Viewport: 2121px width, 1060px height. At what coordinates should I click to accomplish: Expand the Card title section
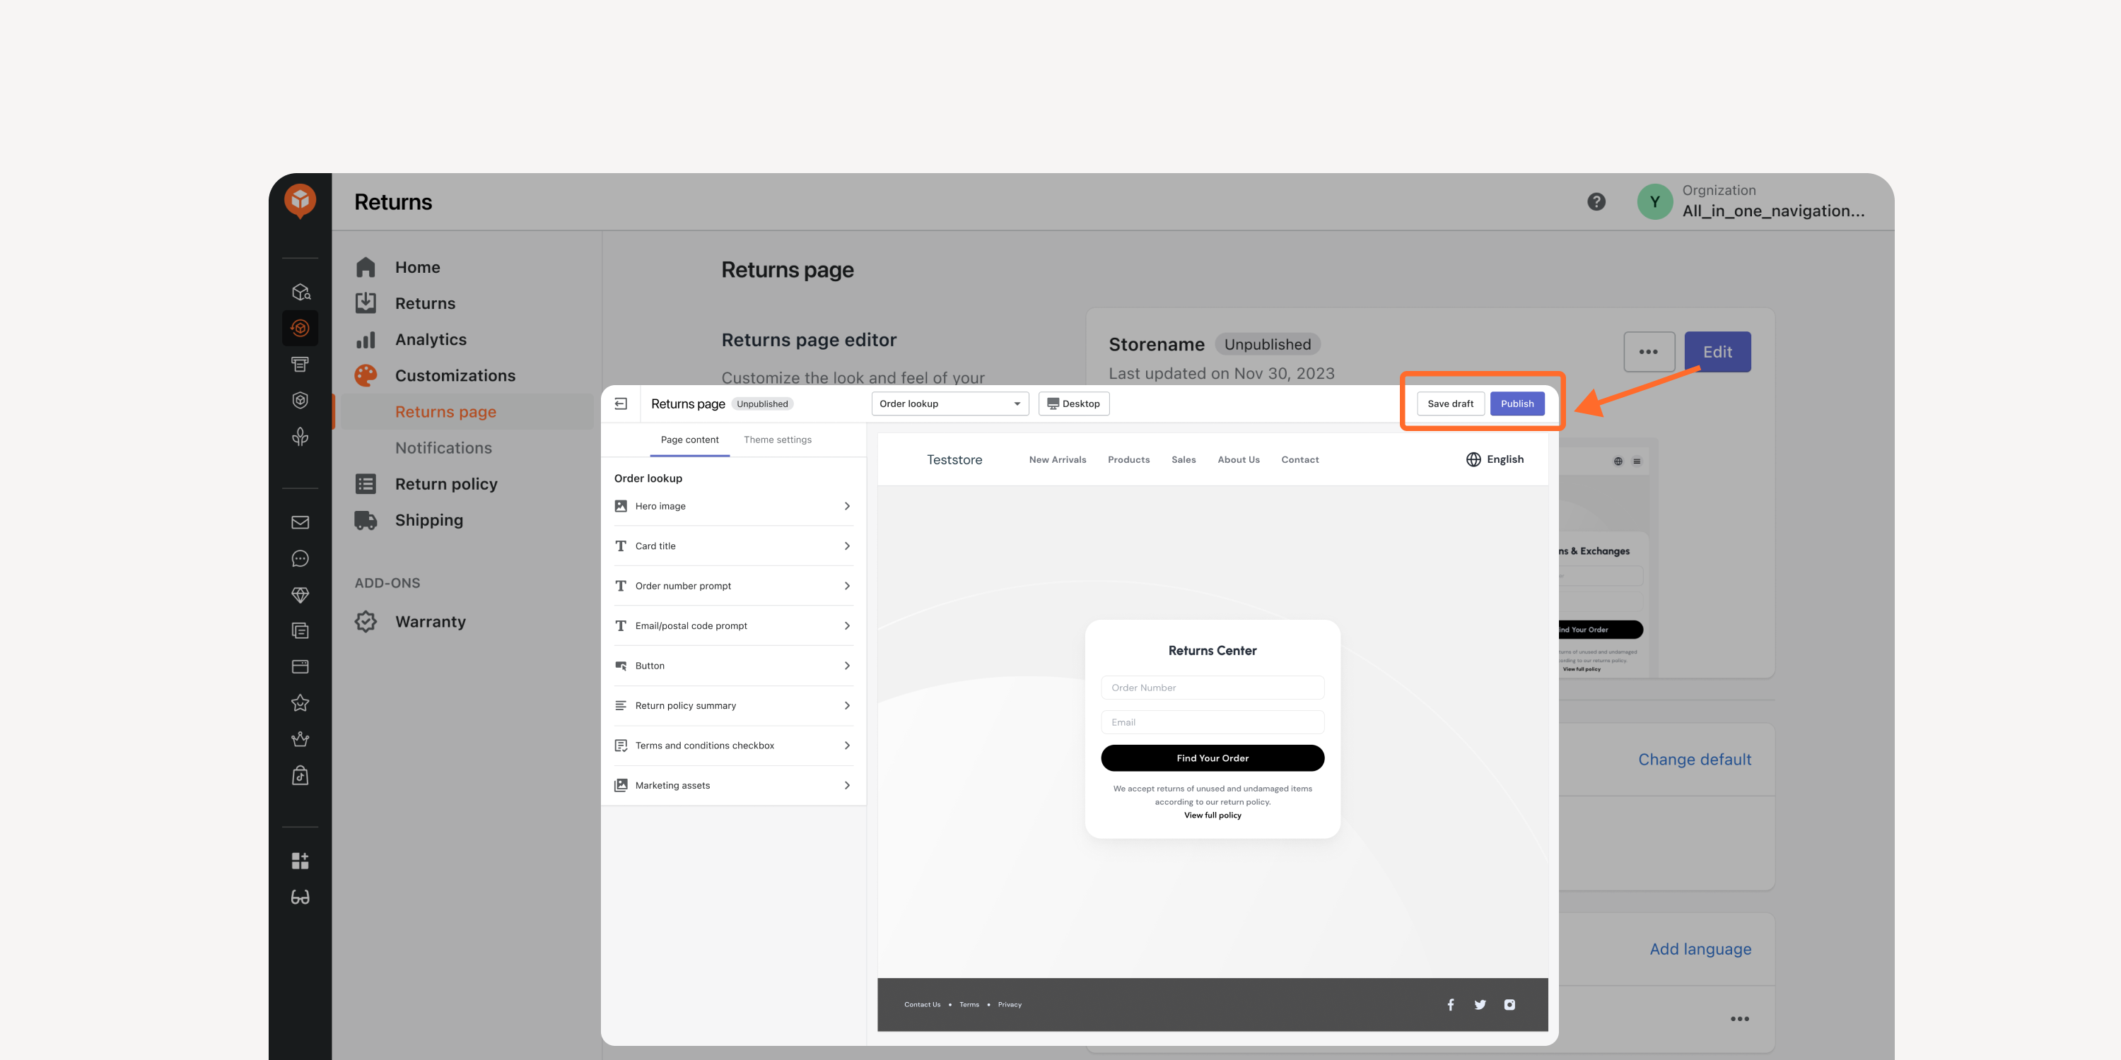pos(734,546)
